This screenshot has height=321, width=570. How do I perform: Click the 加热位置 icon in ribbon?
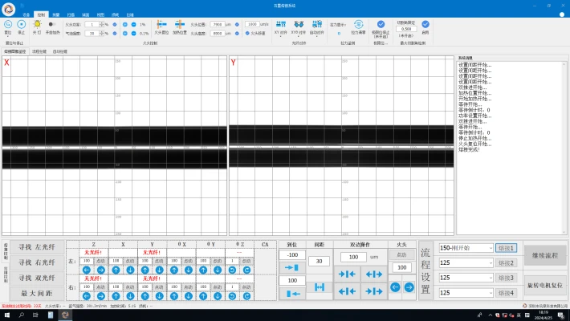pyautogui.click(x=178, y=25)
